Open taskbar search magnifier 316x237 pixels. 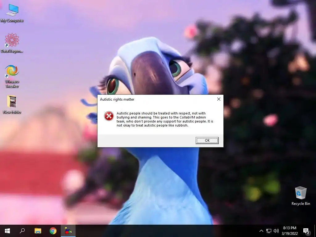(22, 231)
